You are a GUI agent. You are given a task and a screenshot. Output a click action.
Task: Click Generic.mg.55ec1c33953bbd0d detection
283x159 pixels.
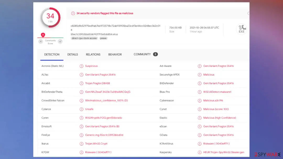104,135
